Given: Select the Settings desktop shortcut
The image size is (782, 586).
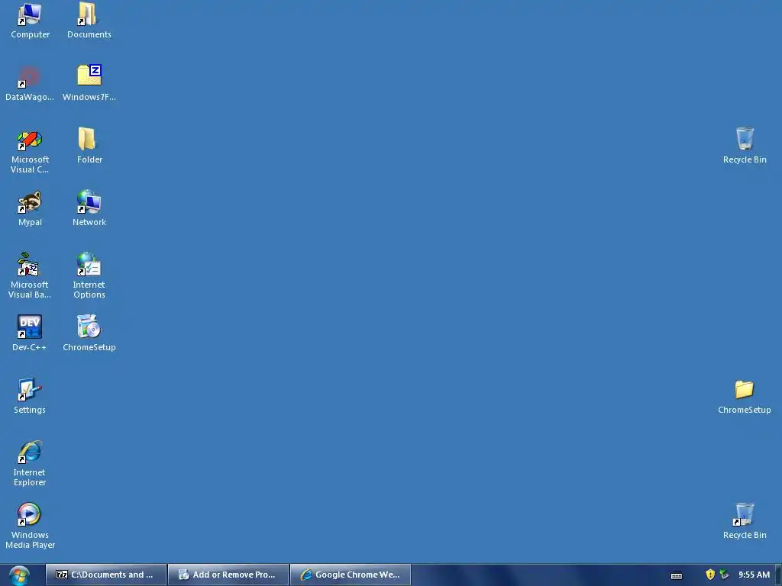Looking at the screenshot, I should (30, 396).
